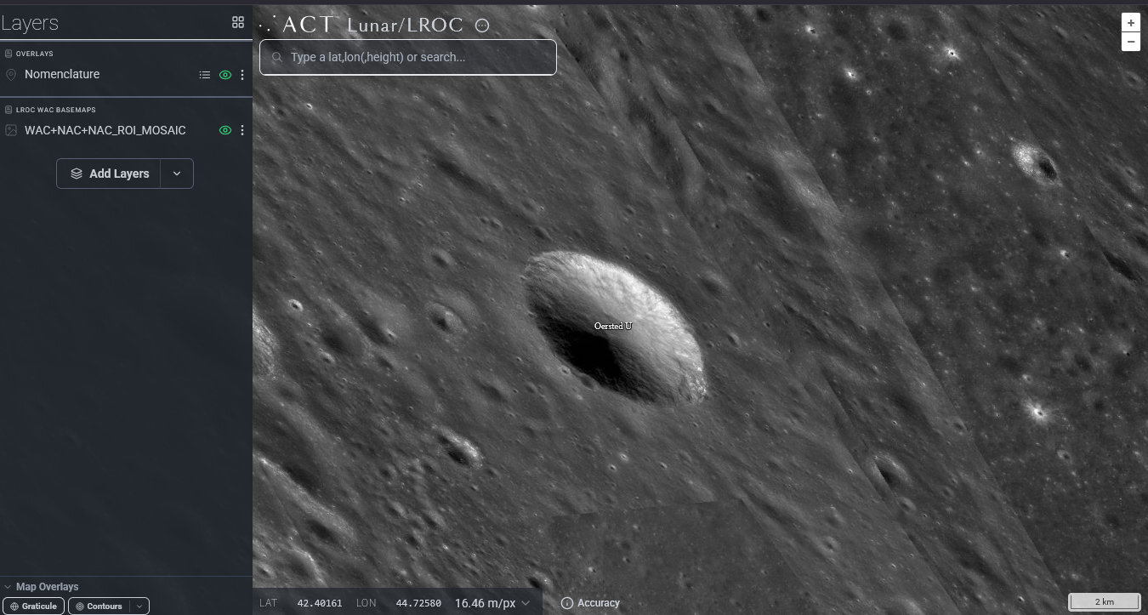
Task: Toggle the Graticule map overlay
Action: (32, 606)
